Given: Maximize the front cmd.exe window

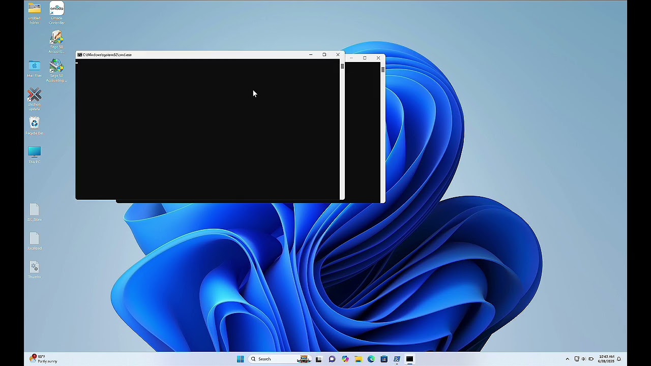Looking at the screenshot, I should point(324,54).
